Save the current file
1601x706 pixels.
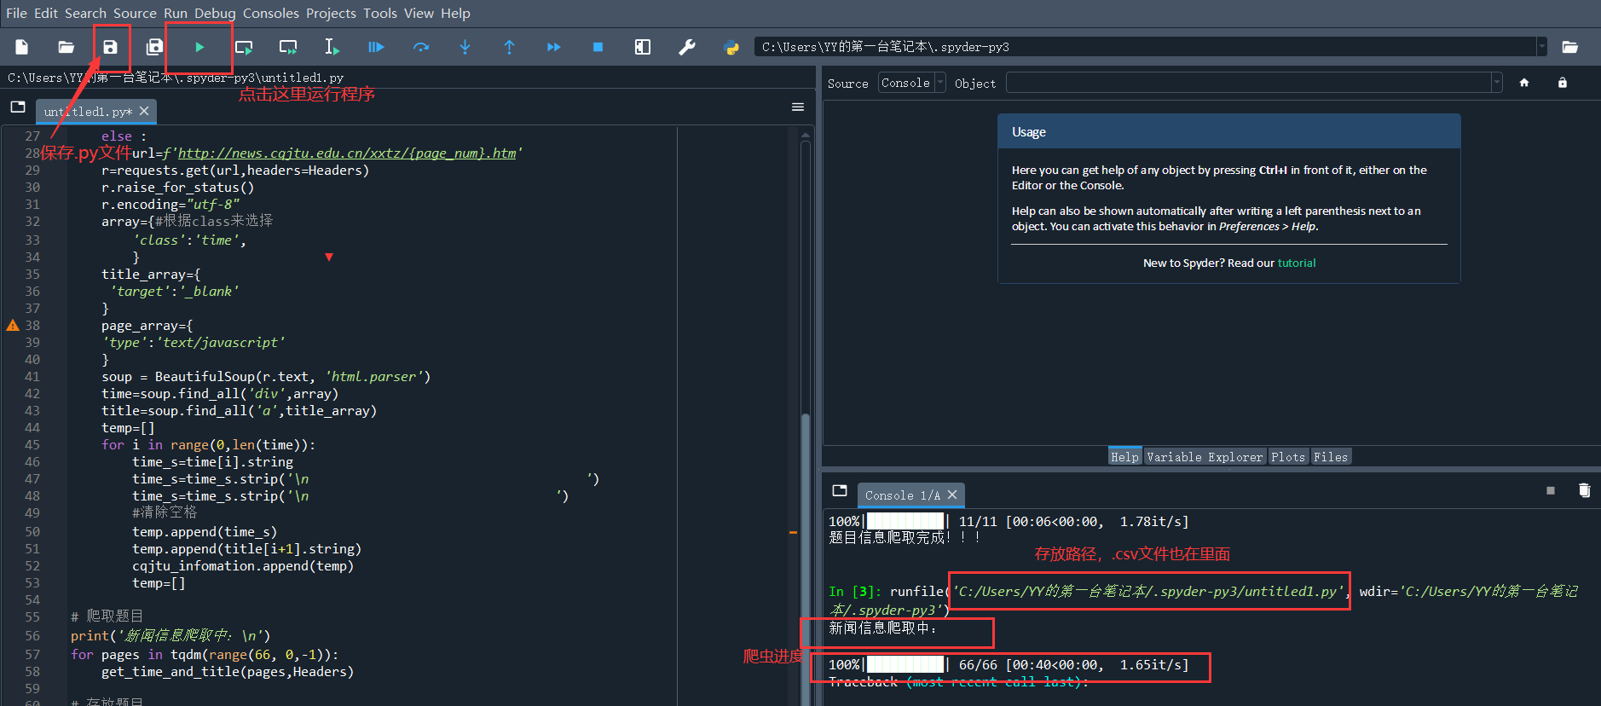click(111, 47)
